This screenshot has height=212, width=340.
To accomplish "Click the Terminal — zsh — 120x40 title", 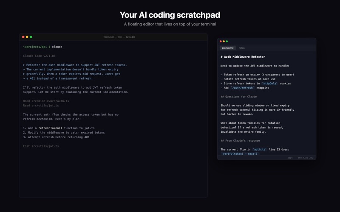I will (119, 37).
